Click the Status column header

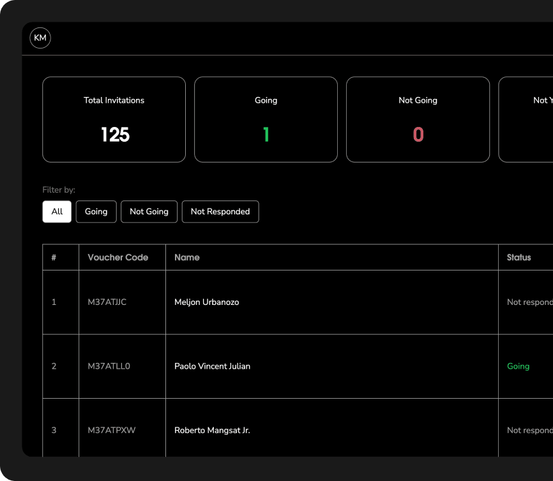pos(519,258)
